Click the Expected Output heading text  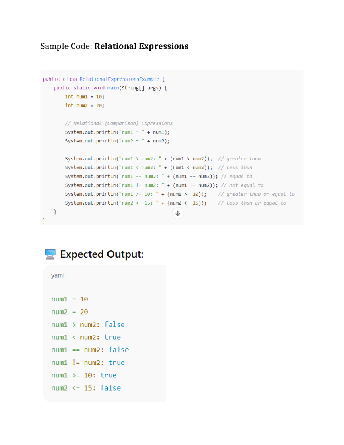click(102, 254)
